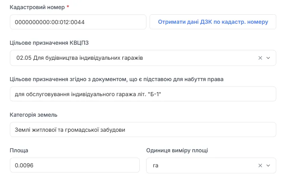The width and height of the screenshot is (281, 178).
Task: Click the 'Категорія земель' label
Action: pos(34,115)
